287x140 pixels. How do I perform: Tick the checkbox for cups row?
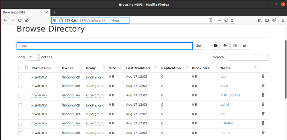click(20, 86)
